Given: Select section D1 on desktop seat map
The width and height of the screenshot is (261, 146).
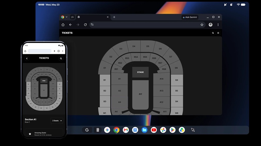Looking at the screenshot, I should (x=105, y=68).
